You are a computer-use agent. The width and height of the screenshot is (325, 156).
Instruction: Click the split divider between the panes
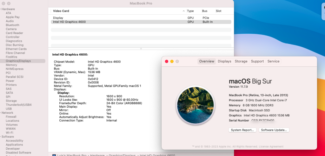pos(141,49)
